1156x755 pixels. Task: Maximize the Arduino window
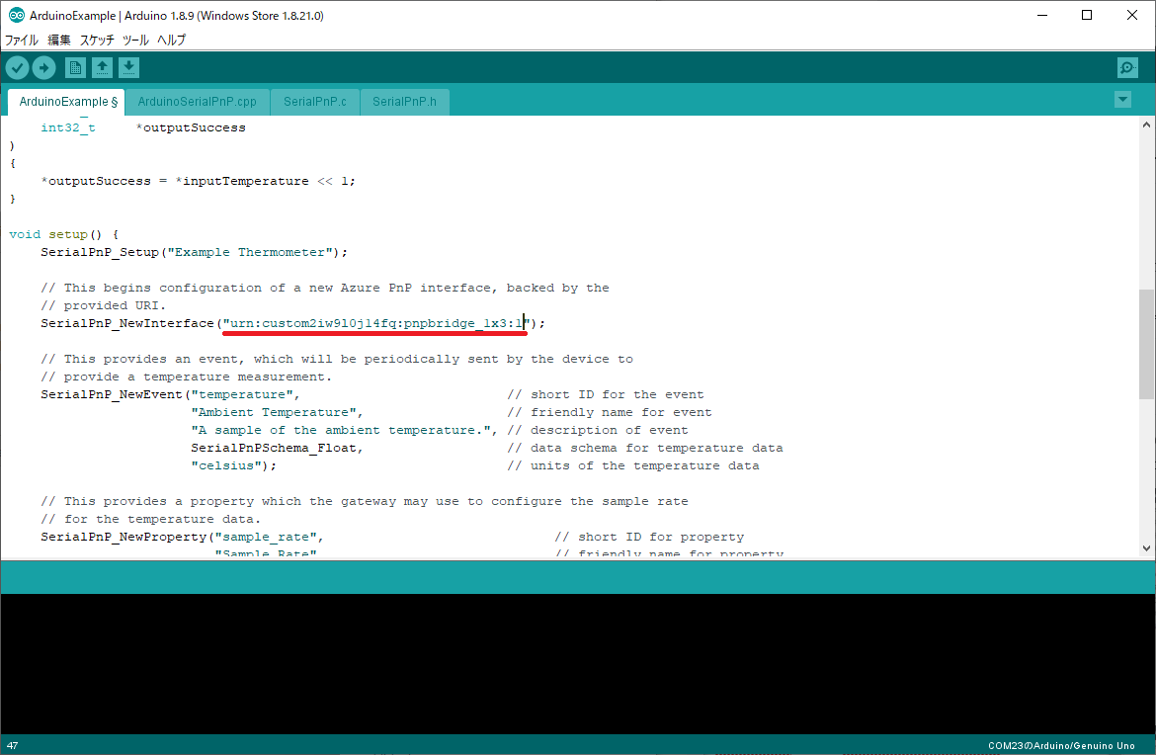pos(1087,15)
